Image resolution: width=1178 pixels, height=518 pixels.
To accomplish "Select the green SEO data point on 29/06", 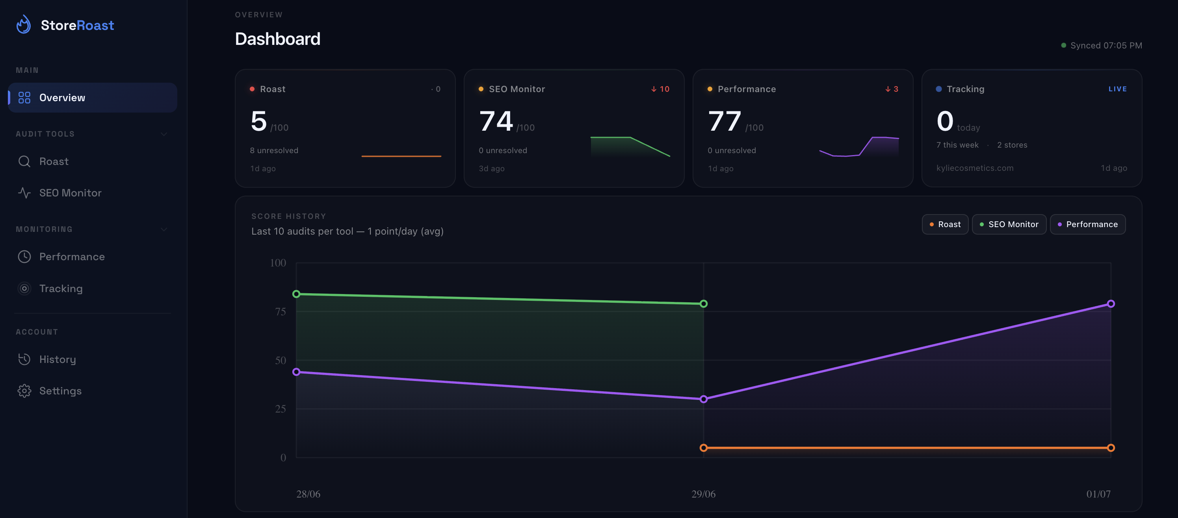I will pos(704,304).
